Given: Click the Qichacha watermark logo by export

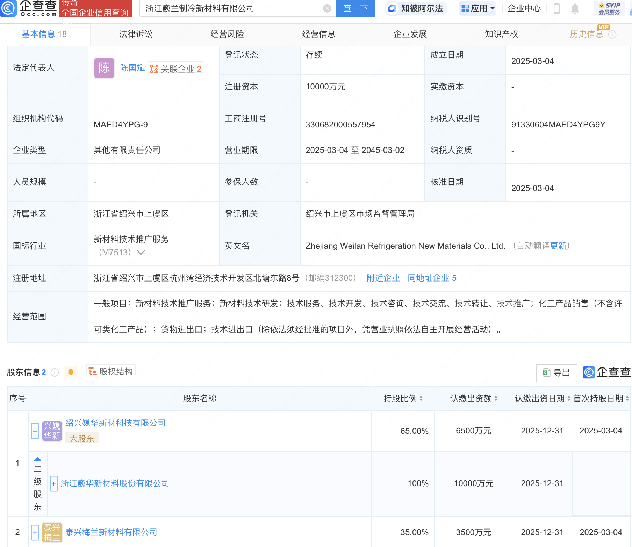Looking at the screenshot, I should click(606, 372).
